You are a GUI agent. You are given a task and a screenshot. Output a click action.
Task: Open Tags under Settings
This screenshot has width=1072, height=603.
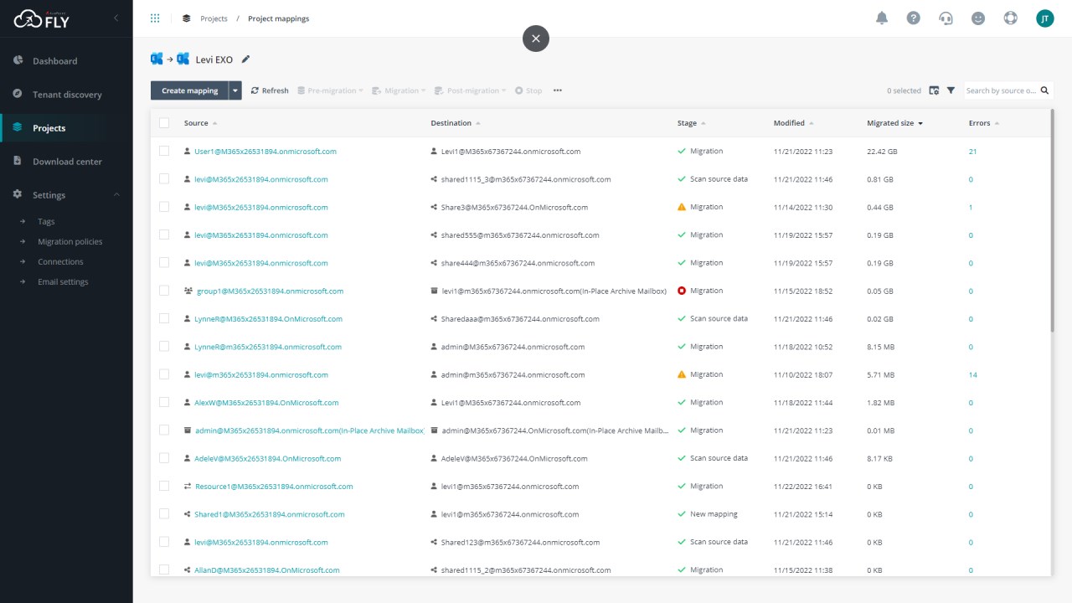pos(46,222)
